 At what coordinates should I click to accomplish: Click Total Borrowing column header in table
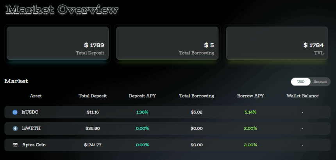pos(197,96)
